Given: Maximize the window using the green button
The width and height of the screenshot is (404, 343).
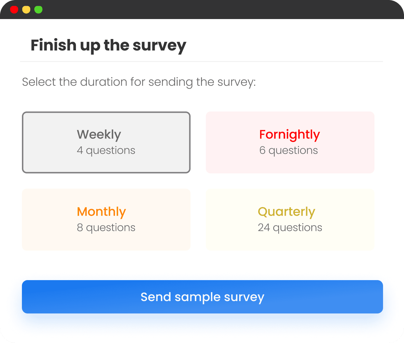Looking at the screenshot, I should coord(38,10).
